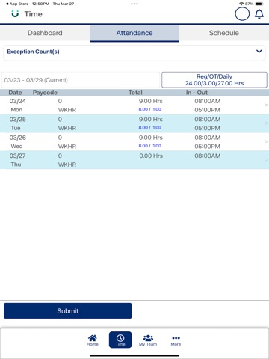The height and width of the screenshot is (359, 269).
Task: Tap the Wi-Fi status icon
Action: pyautogui.click(x=241, y=4)
